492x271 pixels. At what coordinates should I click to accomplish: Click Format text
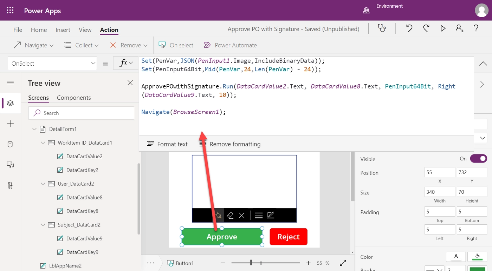coord(167,144)
